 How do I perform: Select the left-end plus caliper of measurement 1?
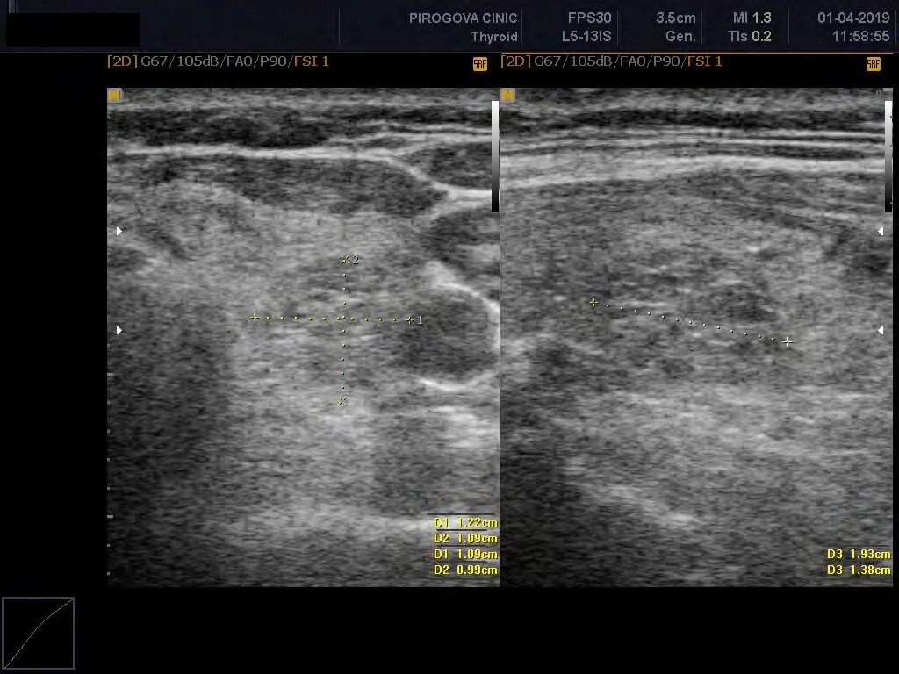click(x=255, y=317)
